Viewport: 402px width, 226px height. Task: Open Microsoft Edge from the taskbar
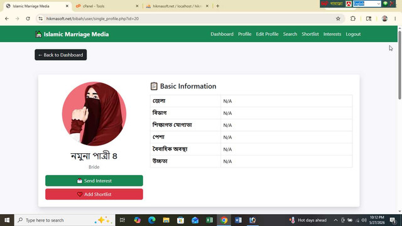[152, 220]
